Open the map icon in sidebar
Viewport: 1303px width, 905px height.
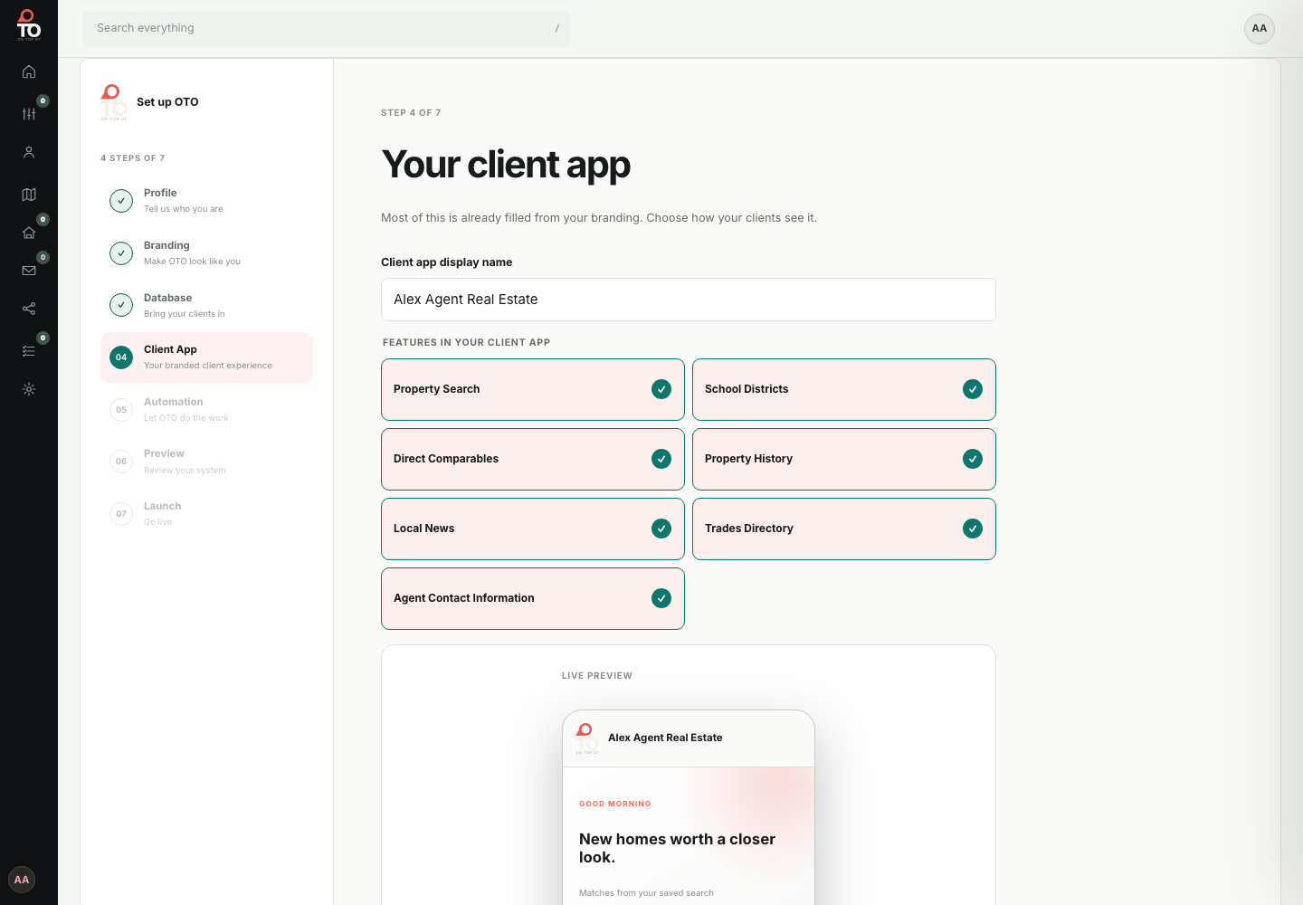pos(29,195)
